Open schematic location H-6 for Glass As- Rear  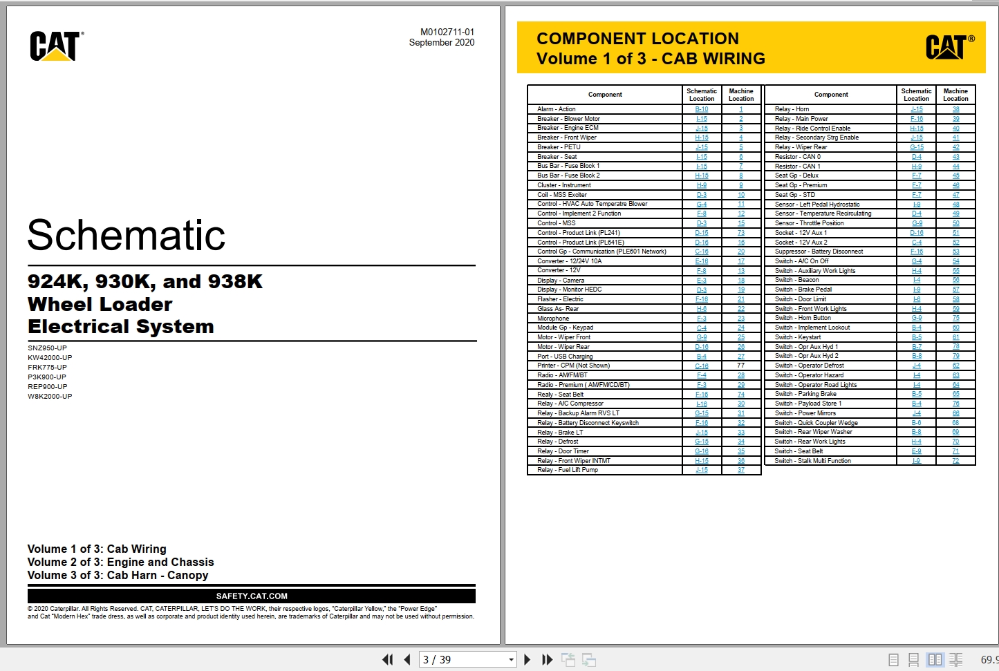coord(701,309)
